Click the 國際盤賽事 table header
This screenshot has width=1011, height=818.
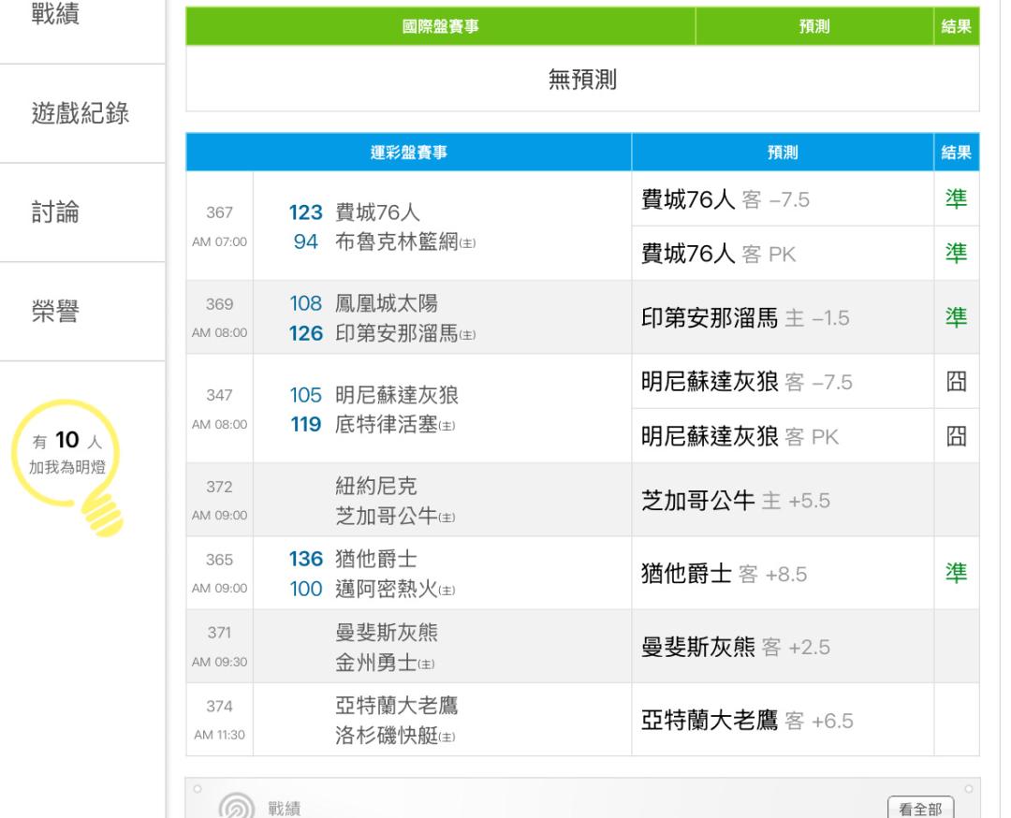[440, 26]
